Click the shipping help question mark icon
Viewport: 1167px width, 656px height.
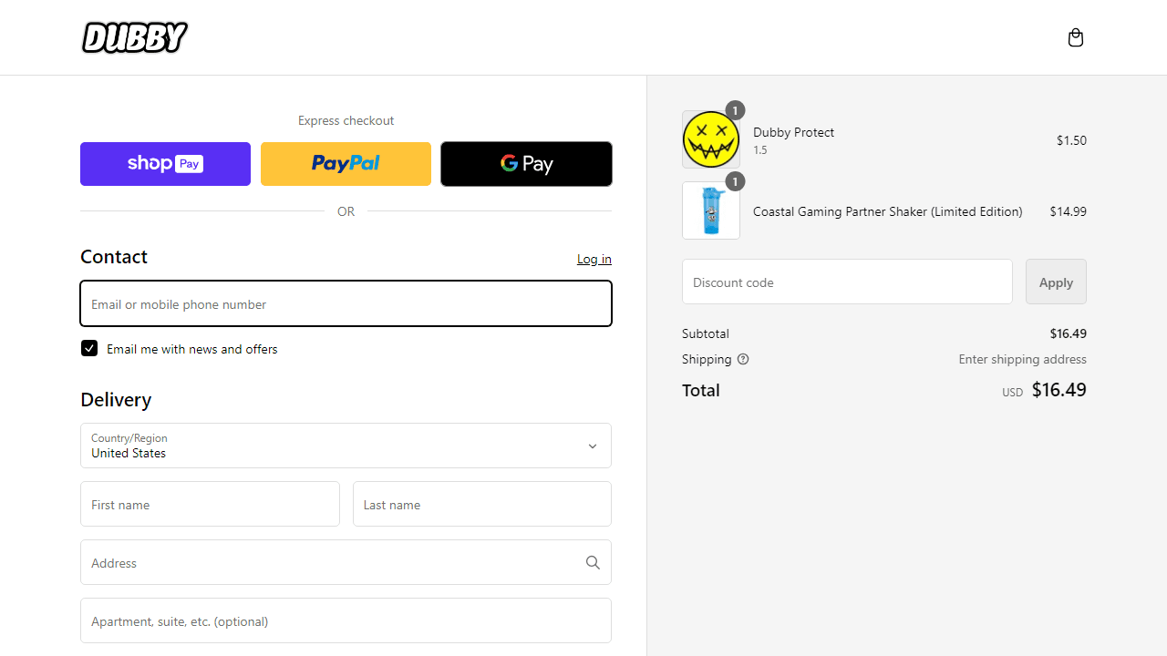(x=743, y=359)
